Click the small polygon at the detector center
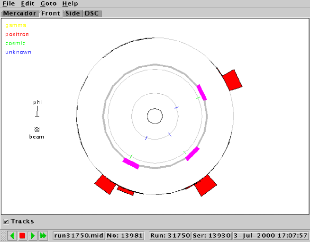The height and width of the screenshot is (242, 310). [x=155, y=116]
